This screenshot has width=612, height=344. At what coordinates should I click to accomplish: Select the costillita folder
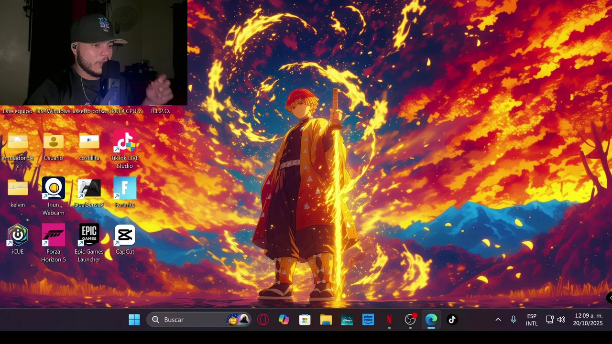(x=89, y=146)
